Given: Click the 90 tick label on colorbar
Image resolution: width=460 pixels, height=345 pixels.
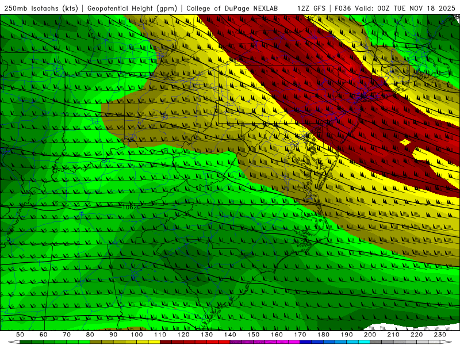Looking at the screenshot, I should 113,335.
